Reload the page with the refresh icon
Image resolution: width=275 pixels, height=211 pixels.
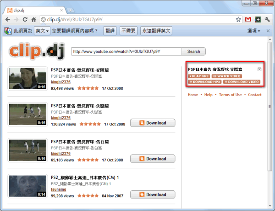[25, 19]
